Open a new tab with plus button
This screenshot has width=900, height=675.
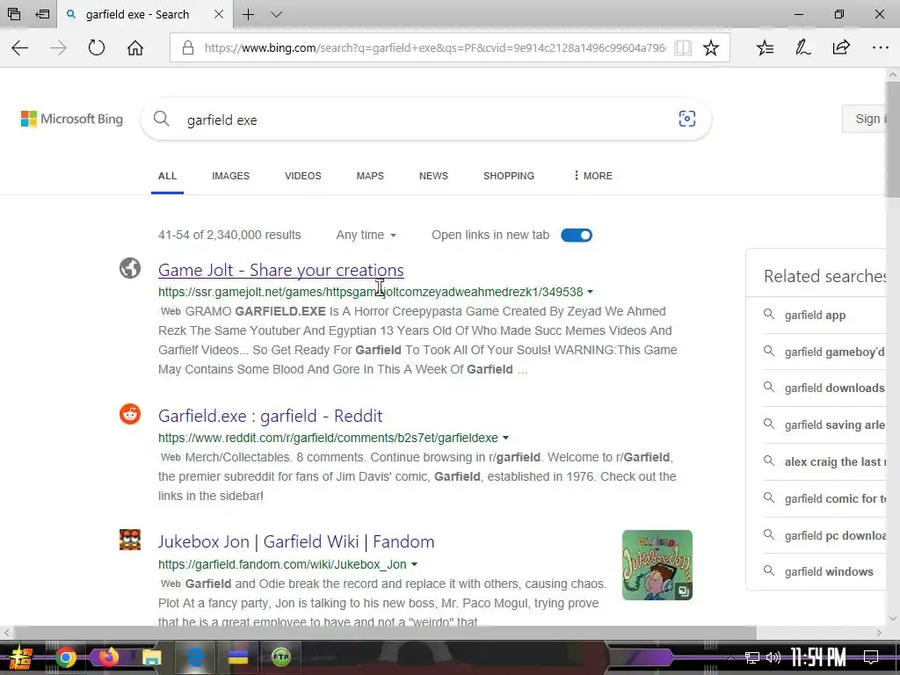click(x=248, y=14)
